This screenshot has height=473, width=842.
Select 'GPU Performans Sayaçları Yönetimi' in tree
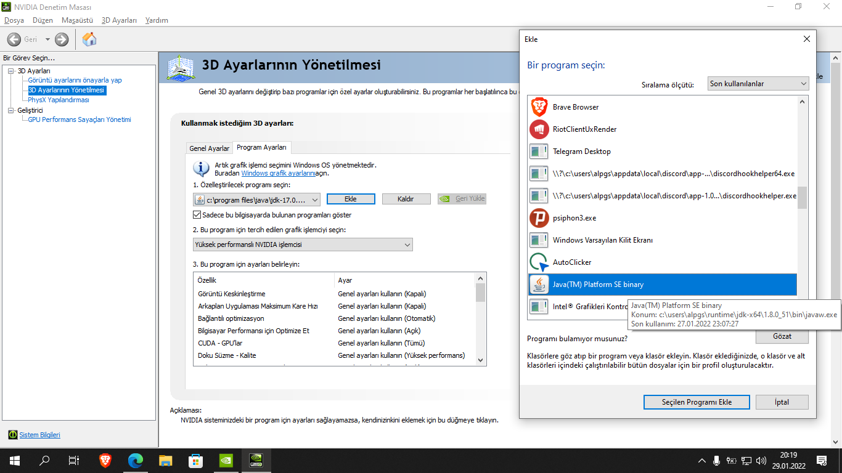point(80,119)
